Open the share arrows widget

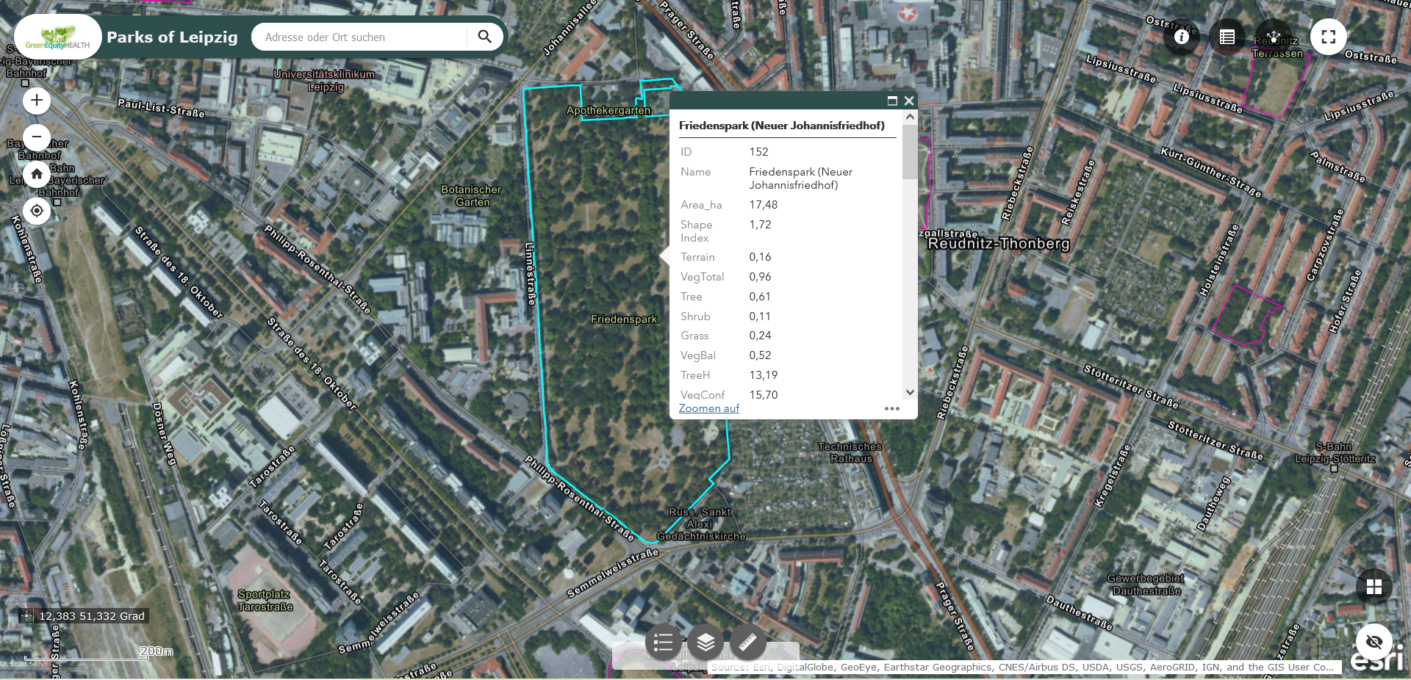[1273, 37]
